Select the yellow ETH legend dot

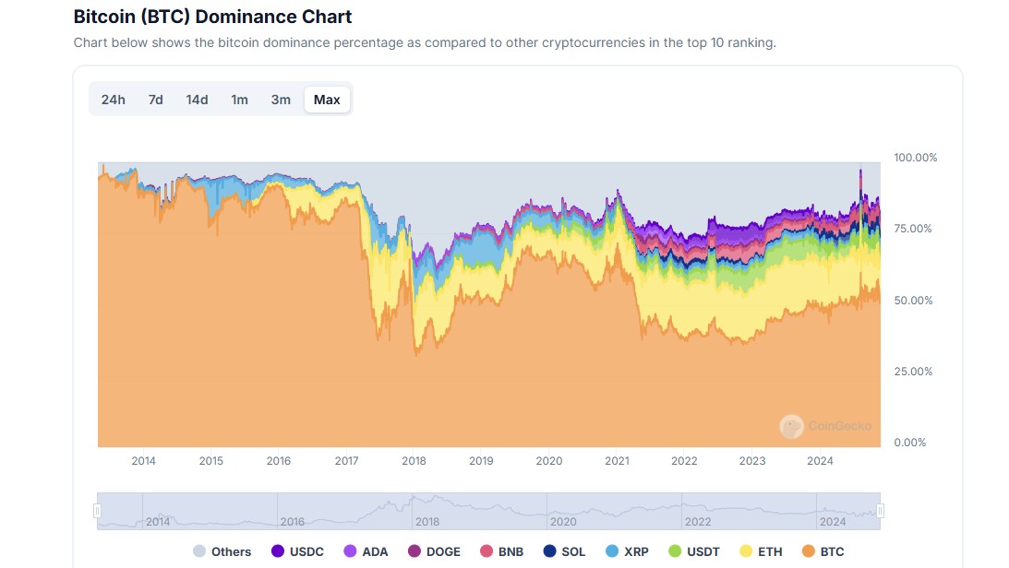coord(746,550)
